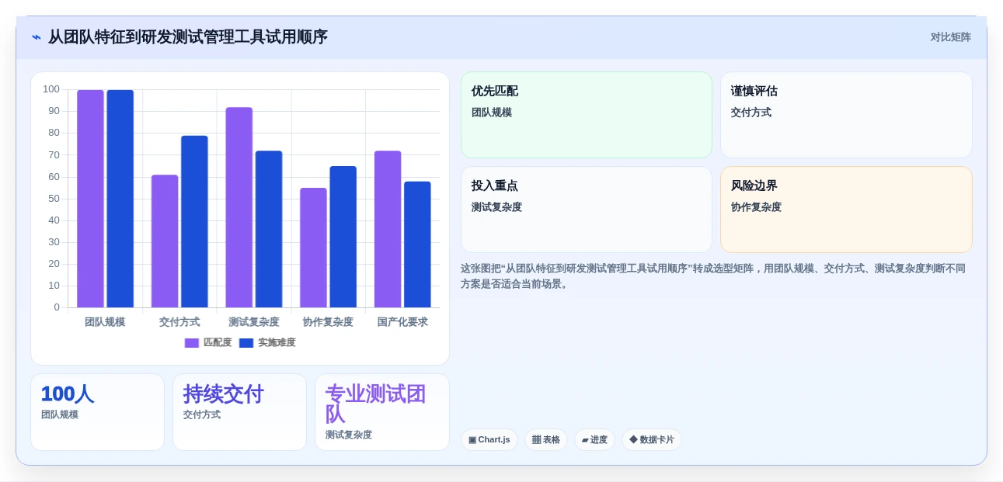Click the 进度 tag chip
Image resolution: width=1003 pixels, height=482 pixels.
594,440
